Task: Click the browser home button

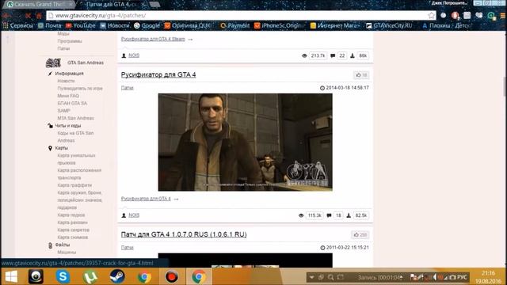Action: [39, 16]
